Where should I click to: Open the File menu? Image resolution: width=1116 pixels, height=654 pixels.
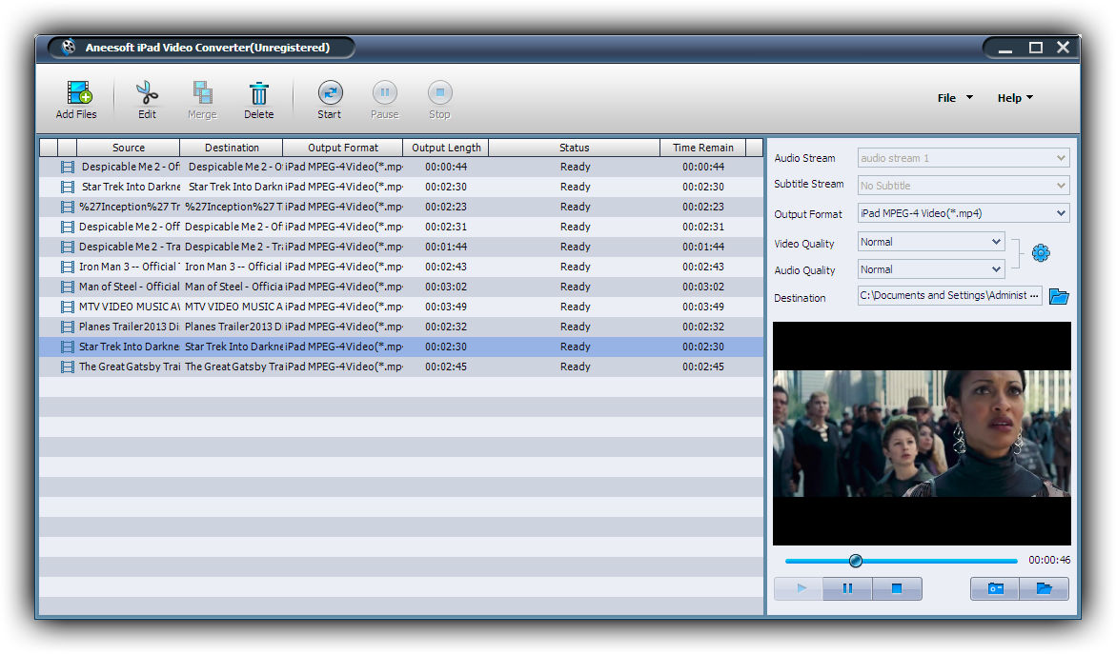coord(954,98)
